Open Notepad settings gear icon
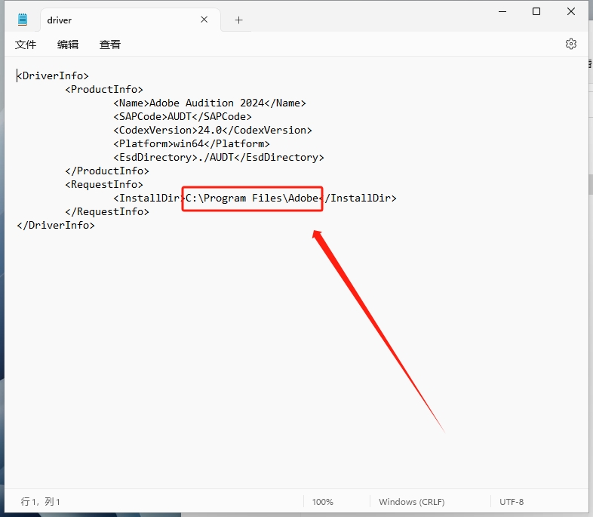Image resolution: width=593 pixels, height=517 pixels. [x=570, y=44]
